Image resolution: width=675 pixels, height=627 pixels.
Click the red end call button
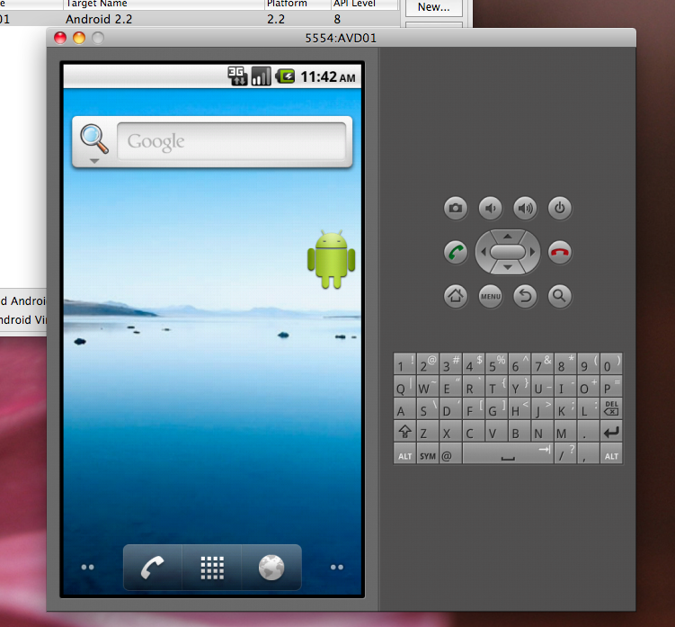[560, 253]
